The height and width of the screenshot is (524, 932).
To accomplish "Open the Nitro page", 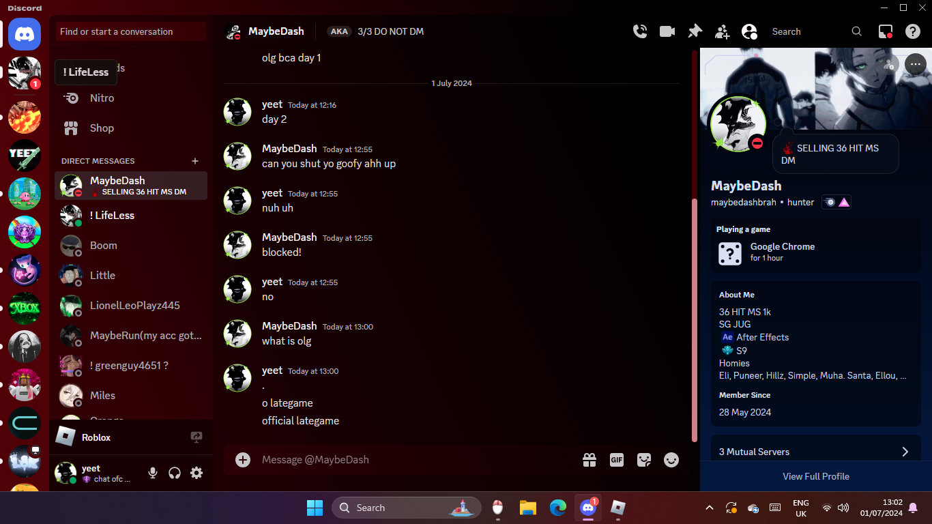I will (x=131, y=98).
